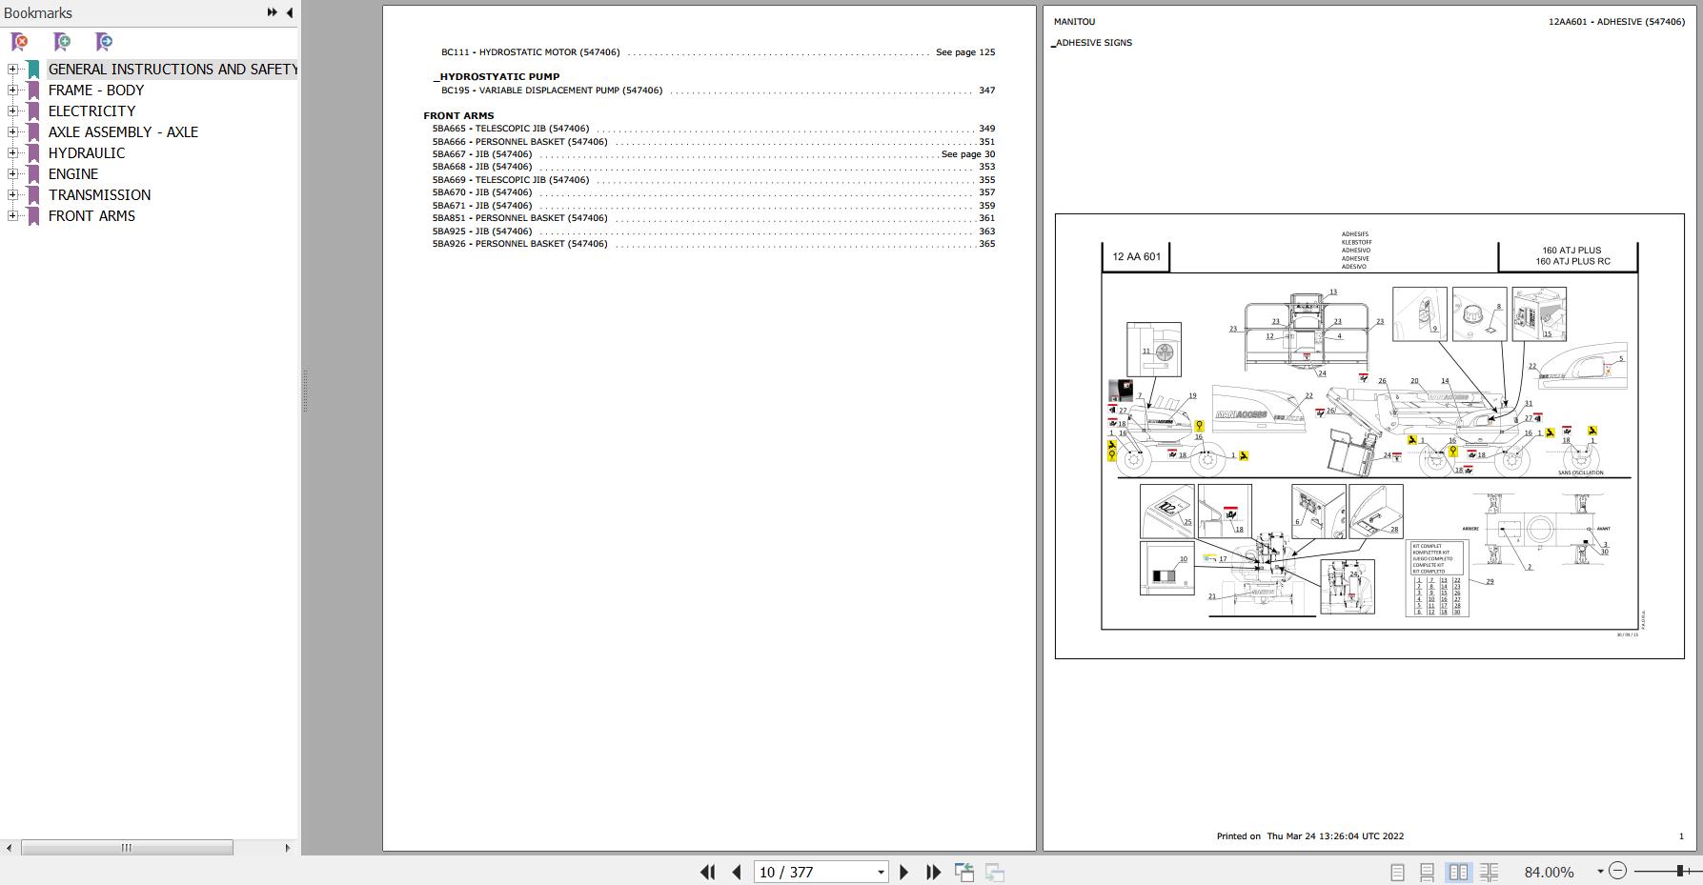Click the add bookmark icon
Image resolution: width=1703 pixels, height=885 pixels.
[x=62, y=42]
